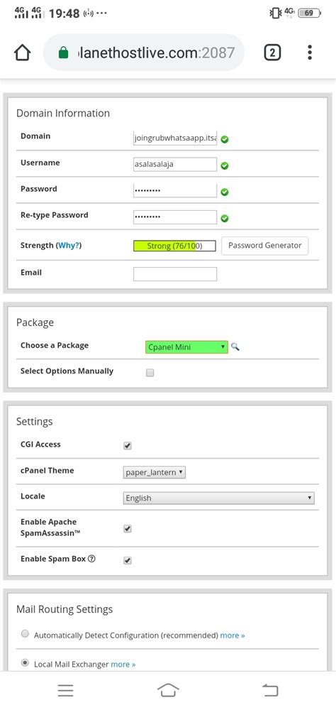Click the magnifier icon beside package dropdown
The image size is (336, 710).
(235, 347)
